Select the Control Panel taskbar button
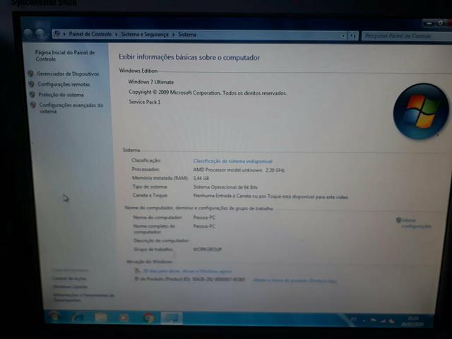Image resolution: width=452 pixels, height=339 pixels. 172,318
